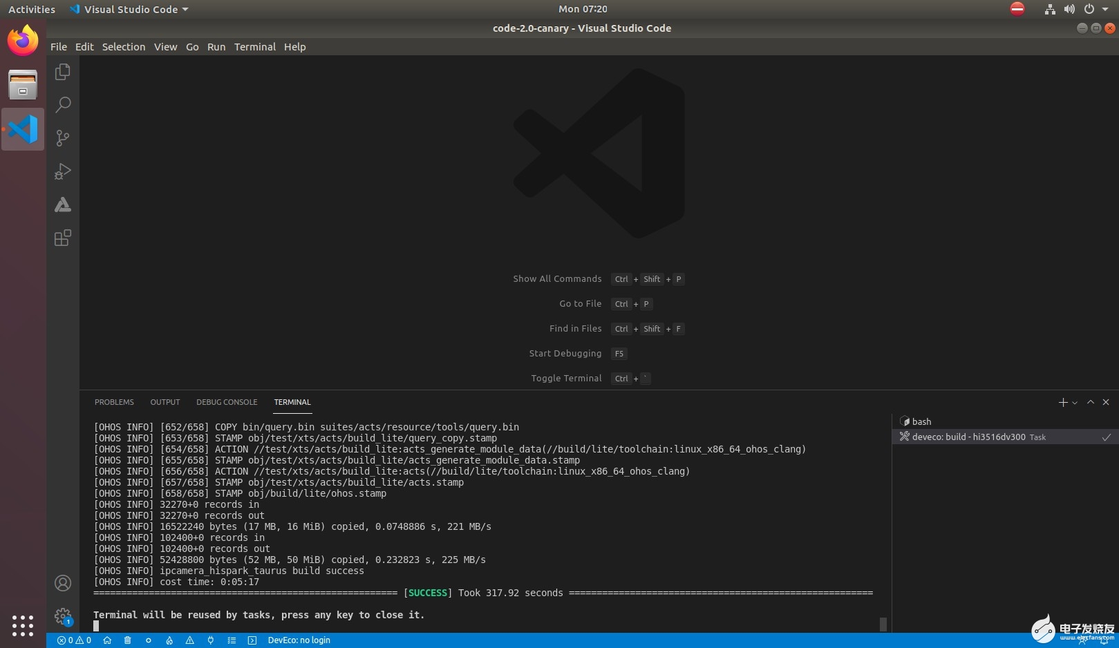Open the Terminal menu
Viewport: 1119px width, 648px height.
tap(254, 47)
